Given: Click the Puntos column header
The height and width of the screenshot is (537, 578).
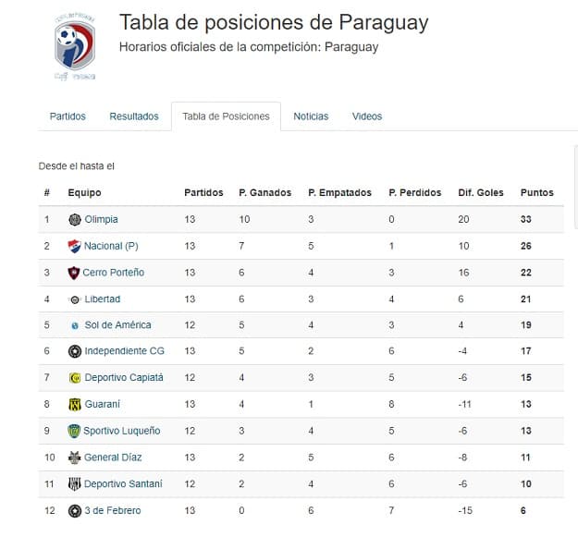Looking at the screenshot, I should coord(537,192).
